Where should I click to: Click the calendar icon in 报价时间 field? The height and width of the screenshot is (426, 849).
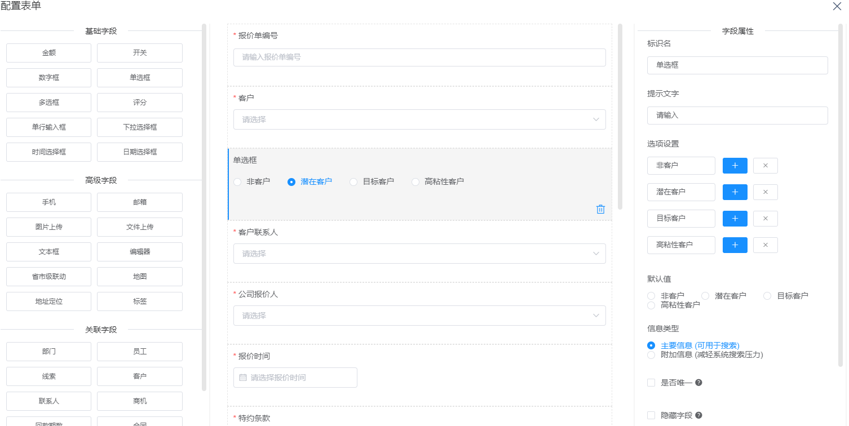(x=243, y=378)
